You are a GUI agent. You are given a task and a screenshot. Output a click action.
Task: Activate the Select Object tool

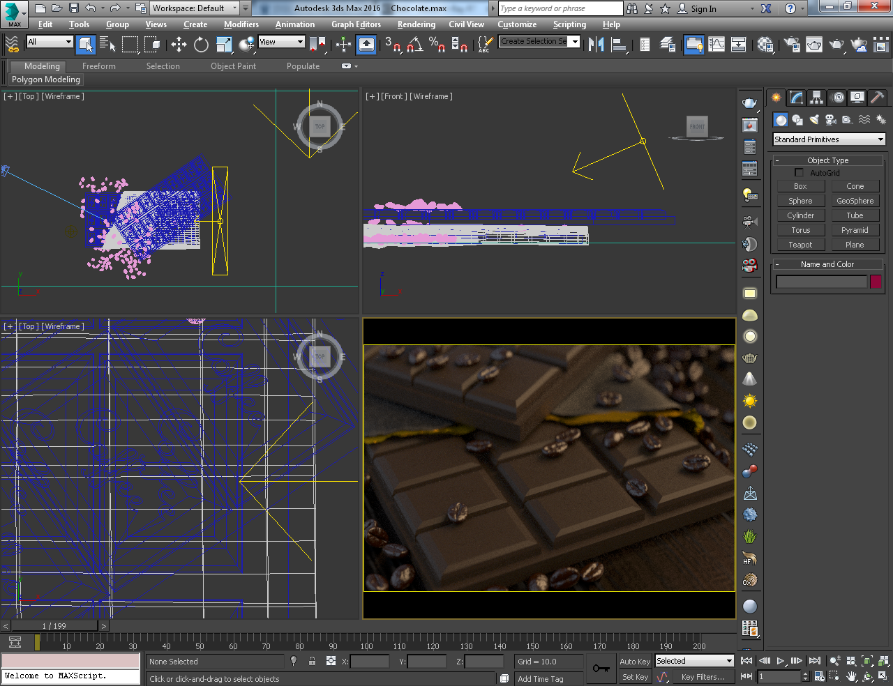(x=86, y=45)
